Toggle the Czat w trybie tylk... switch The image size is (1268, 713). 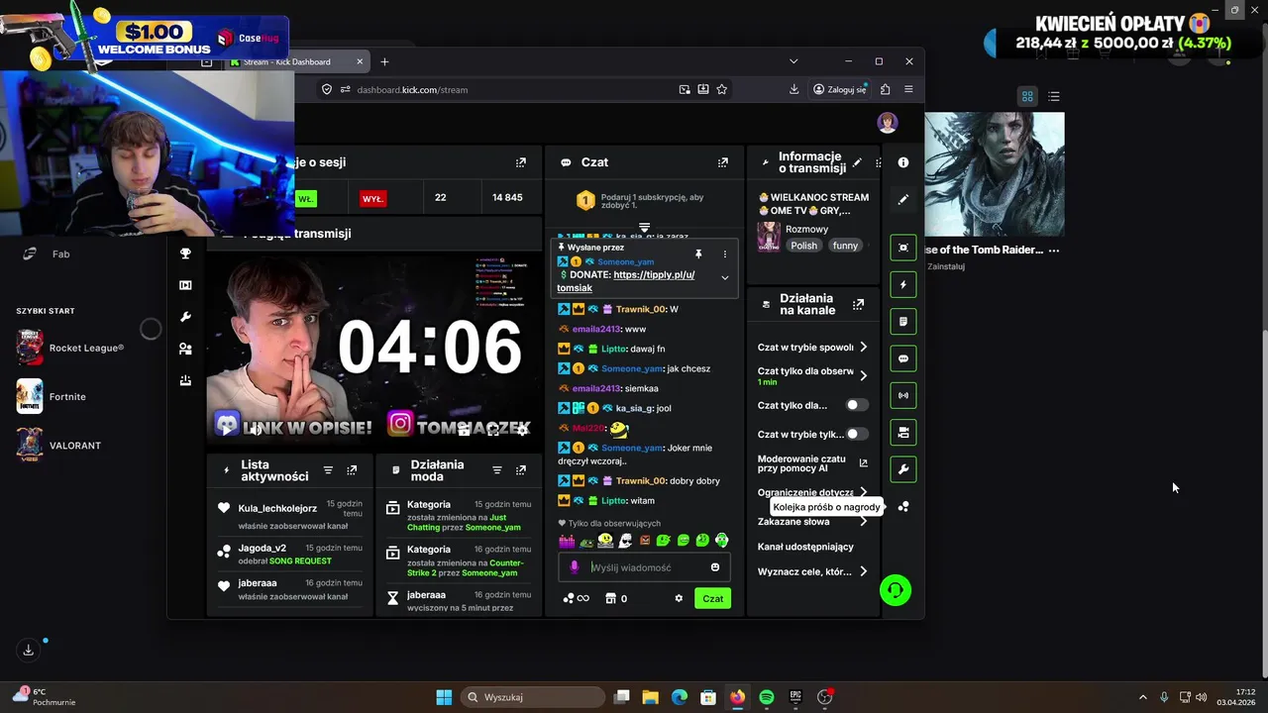pyautogui.click(x=857, y=434)
